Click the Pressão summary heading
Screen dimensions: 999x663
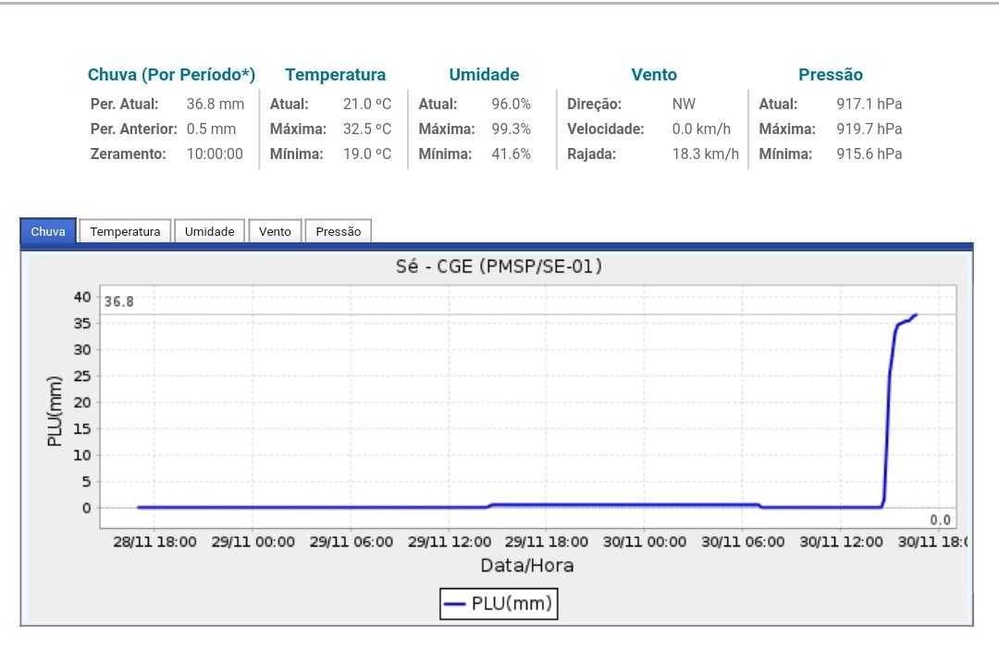pyautogui.click(x=830, y=75)
